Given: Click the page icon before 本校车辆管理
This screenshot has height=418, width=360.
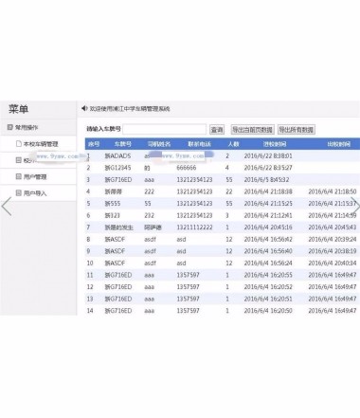Looking at the screenshot, I should pos(19,144).
